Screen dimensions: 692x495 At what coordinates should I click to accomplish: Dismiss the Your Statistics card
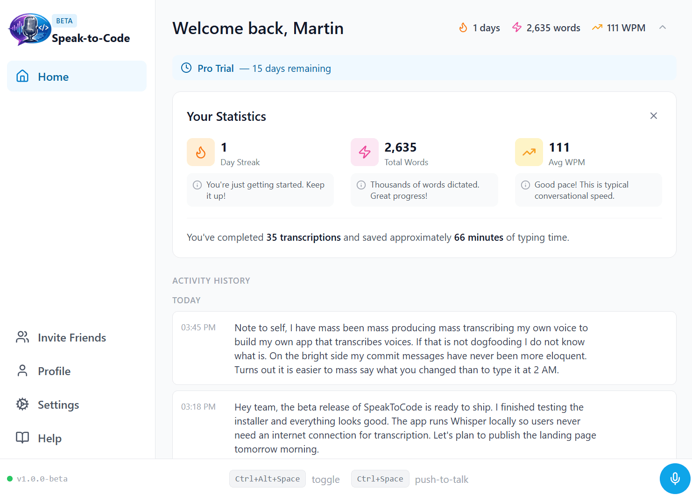(x=654, y=115)
